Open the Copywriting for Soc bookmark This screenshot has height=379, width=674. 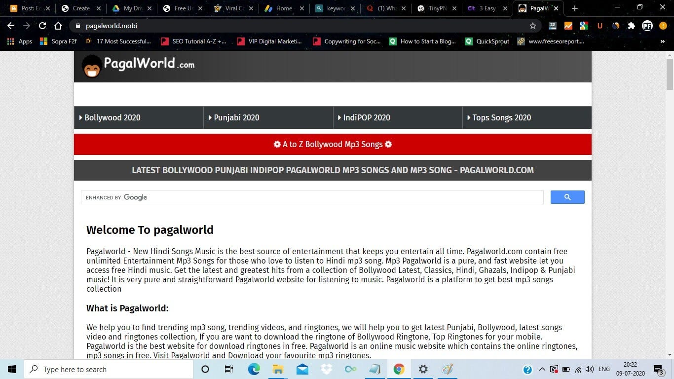pos(347,41)
